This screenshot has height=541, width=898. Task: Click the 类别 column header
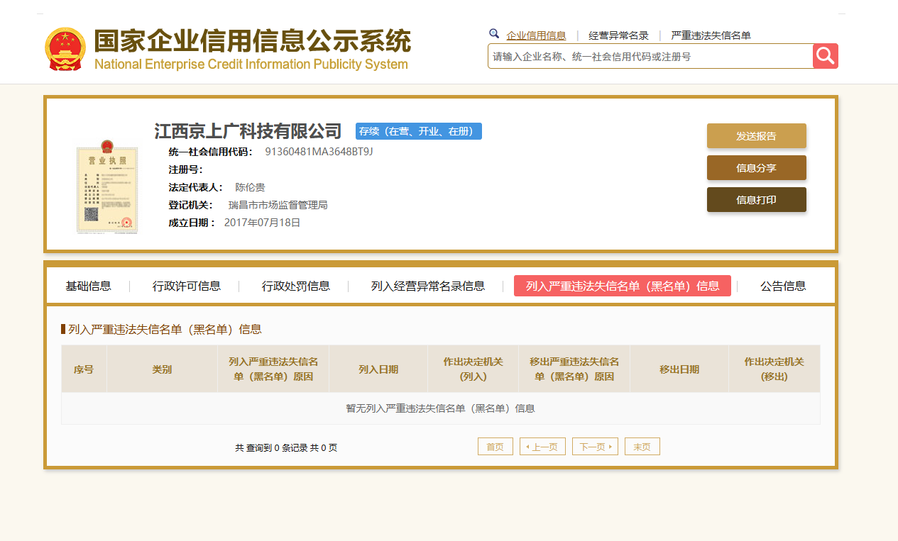pos(162,369)
